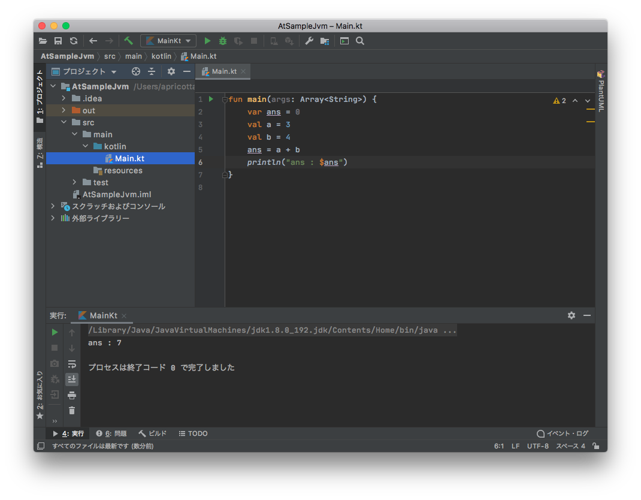Toggle soft-wrap in the Run console
Image resolution: width=641 pixels, height=500 pixels.
pyautogui.click(x=72, y=364)
